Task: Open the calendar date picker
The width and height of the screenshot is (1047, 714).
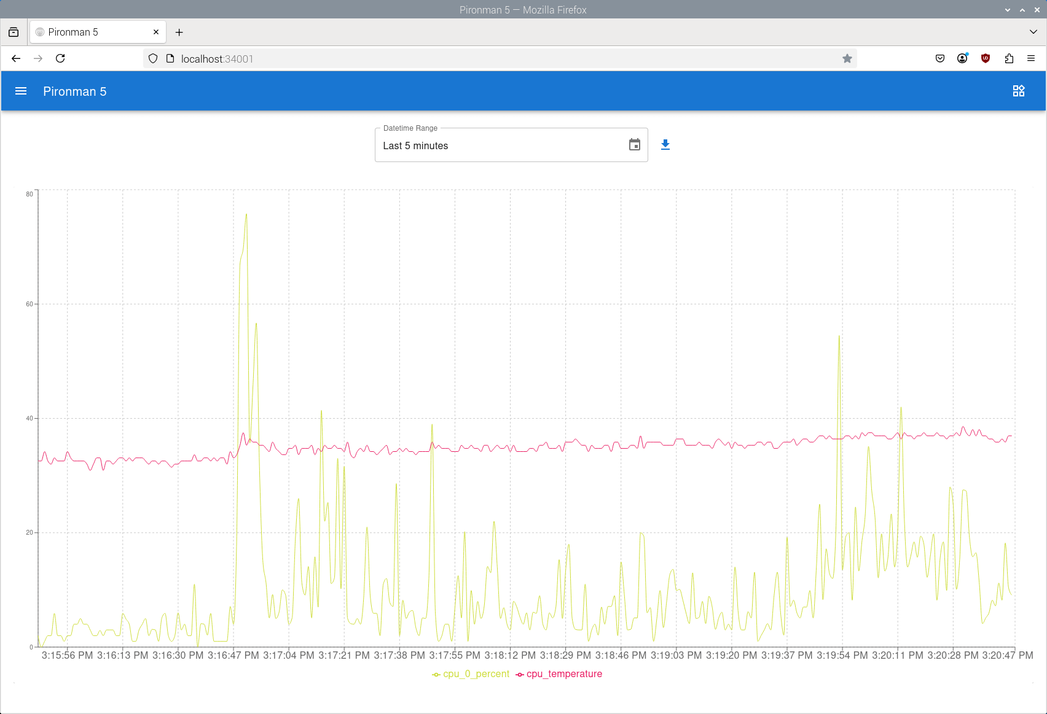Action: point(635,145)
